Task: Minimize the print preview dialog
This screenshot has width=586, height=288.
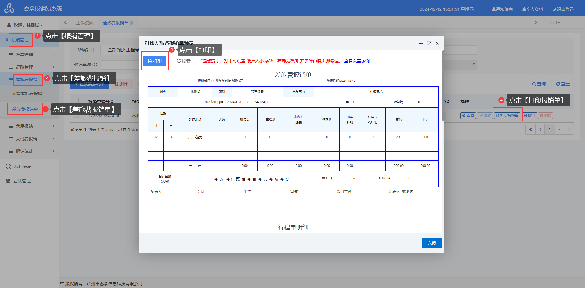Action: click(x=421, y=43)
